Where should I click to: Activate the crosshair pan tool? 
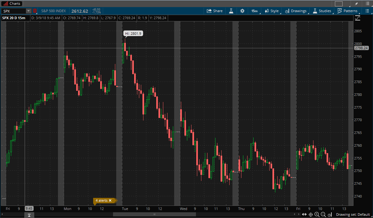tap(310, 214)
